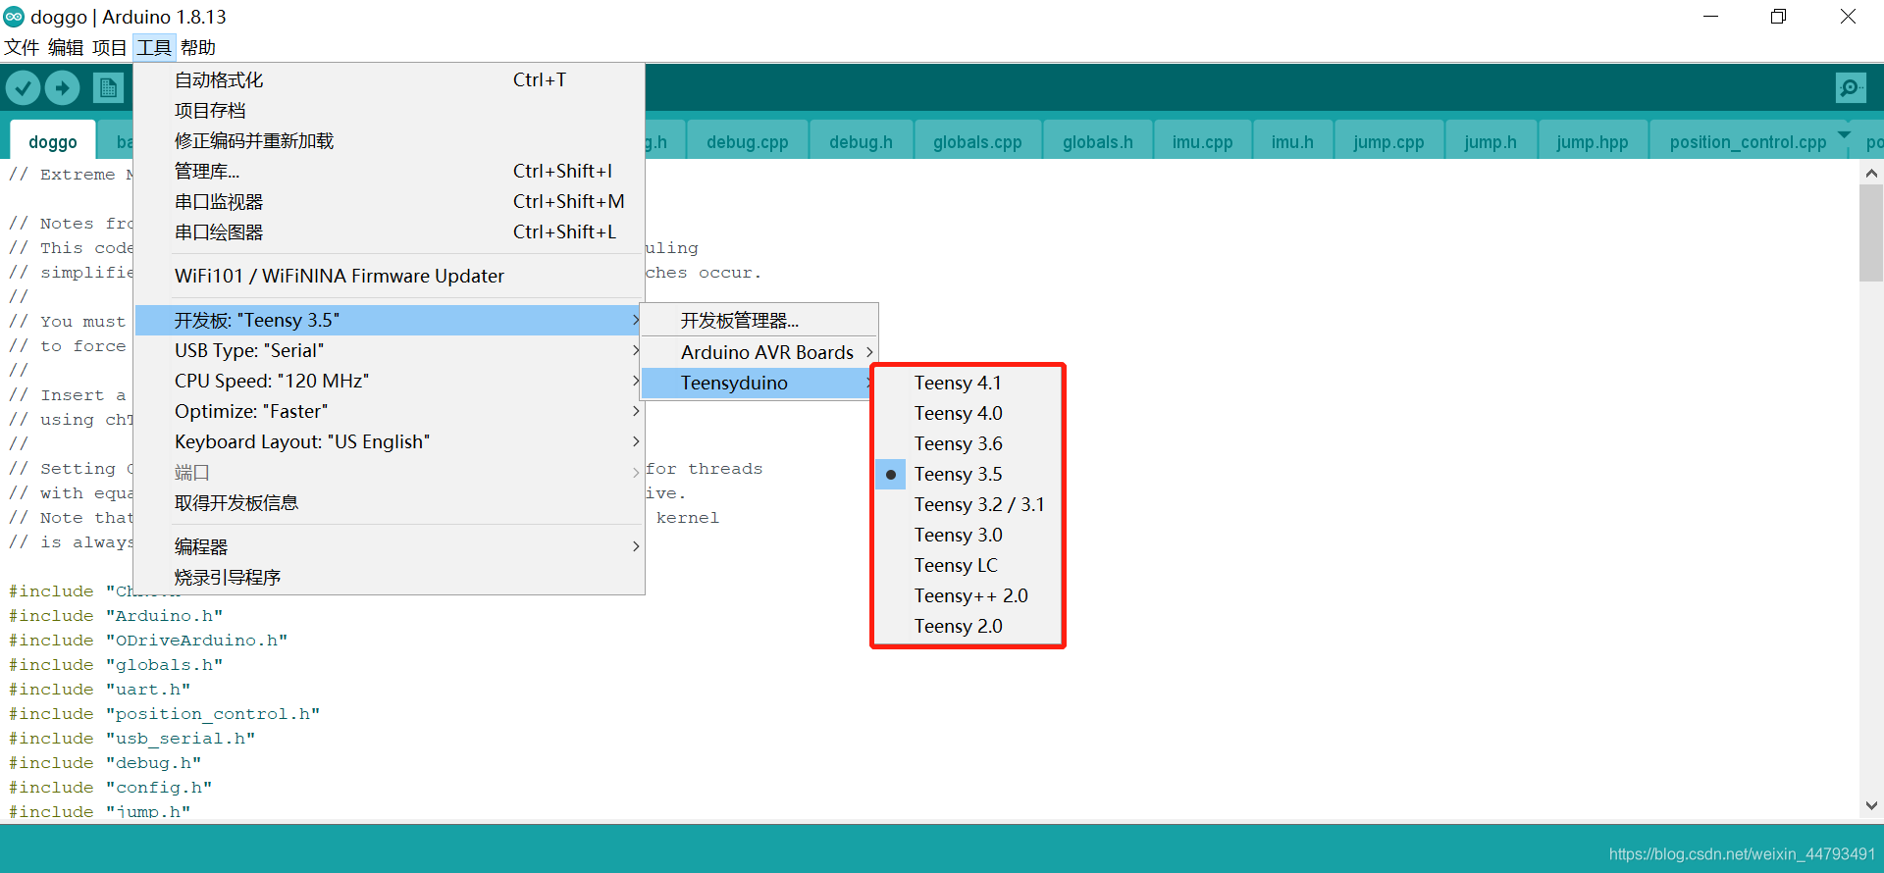Open the 编辑 menu

[66, 47]
